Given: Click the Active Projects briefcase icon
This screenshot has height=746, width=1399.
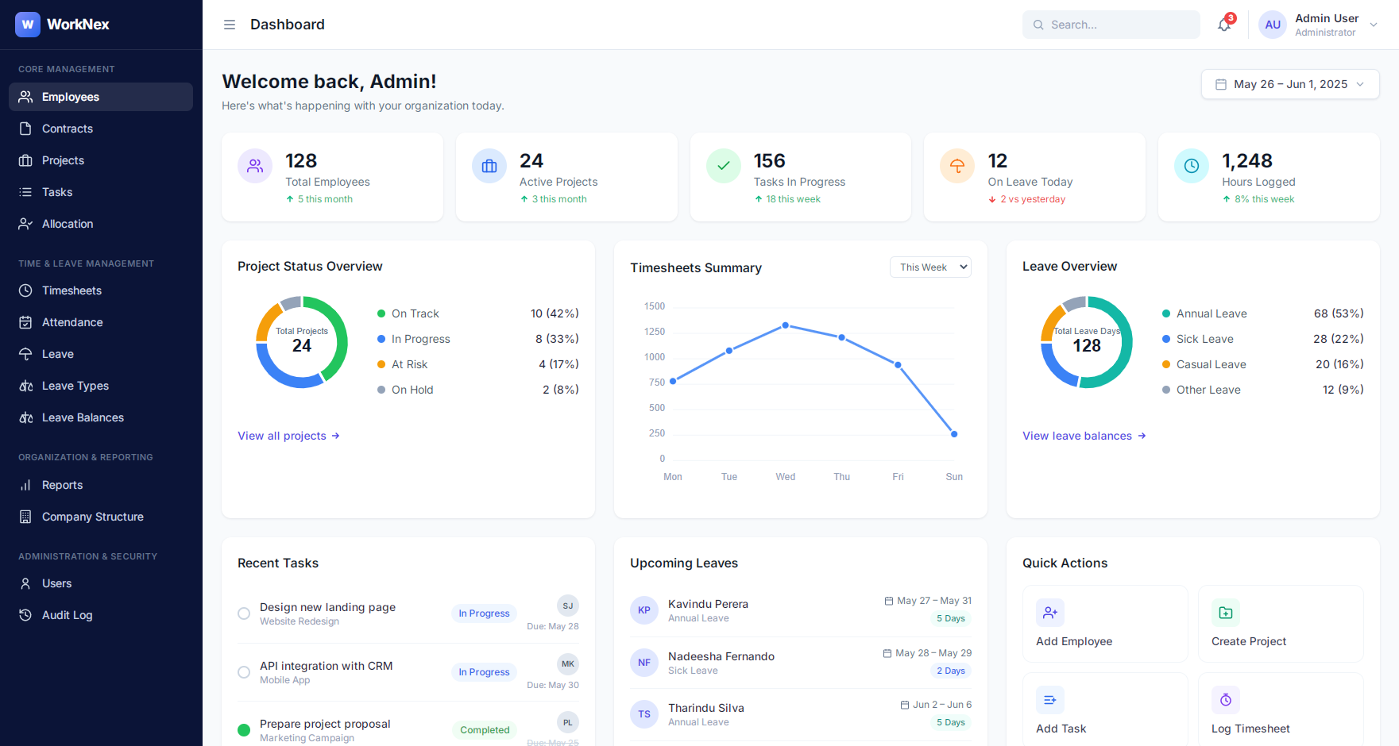Looking at the screenshot, I should 489,166.
